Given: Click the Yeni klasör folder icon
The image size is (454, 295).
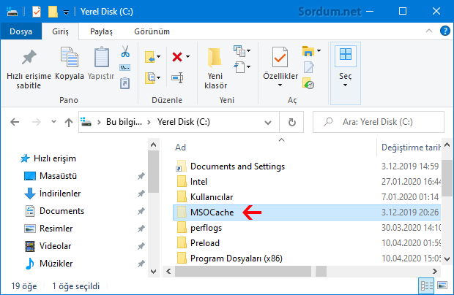Looking at the screenshot, I should (x=215, y=57).
